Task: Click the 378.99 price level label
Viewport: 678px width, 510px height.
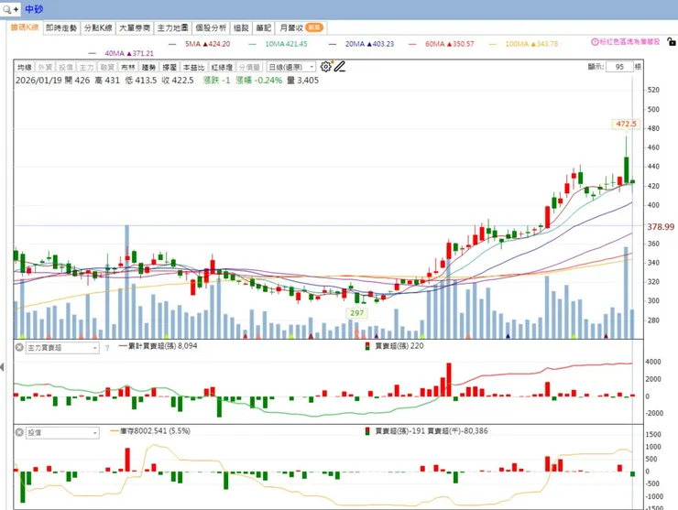Action: 661,227
